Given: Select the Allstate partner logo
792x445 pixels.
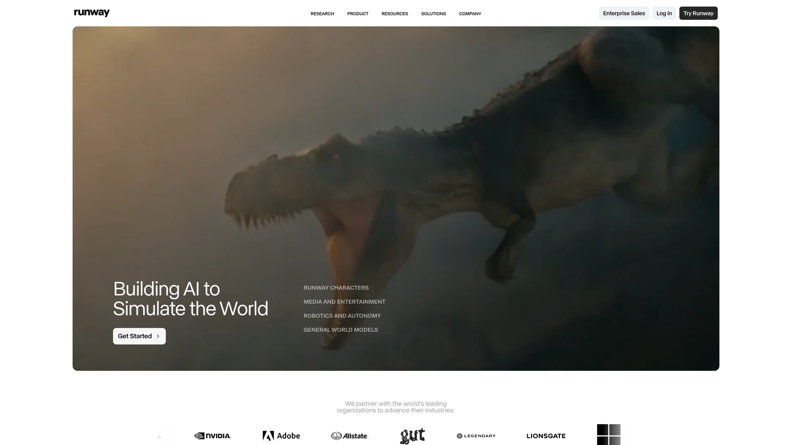Looking at the screenshot, I should 349,436.
